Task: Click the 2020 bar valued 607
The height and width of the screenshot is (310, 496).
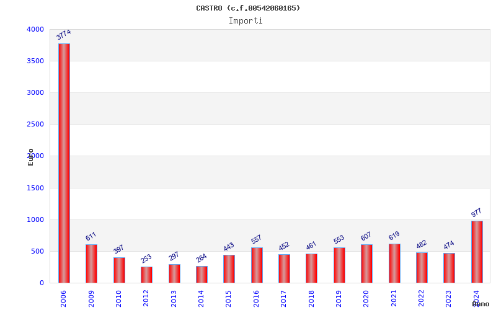Action: [366, 263]
